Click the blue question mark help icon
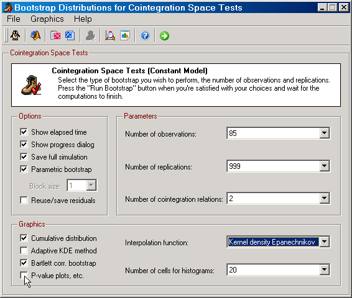The width and height of the screenshot is (352, 298). 145,35
